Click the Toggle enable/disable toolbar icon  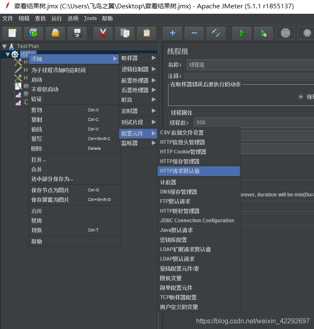click(x=216, y=33)
